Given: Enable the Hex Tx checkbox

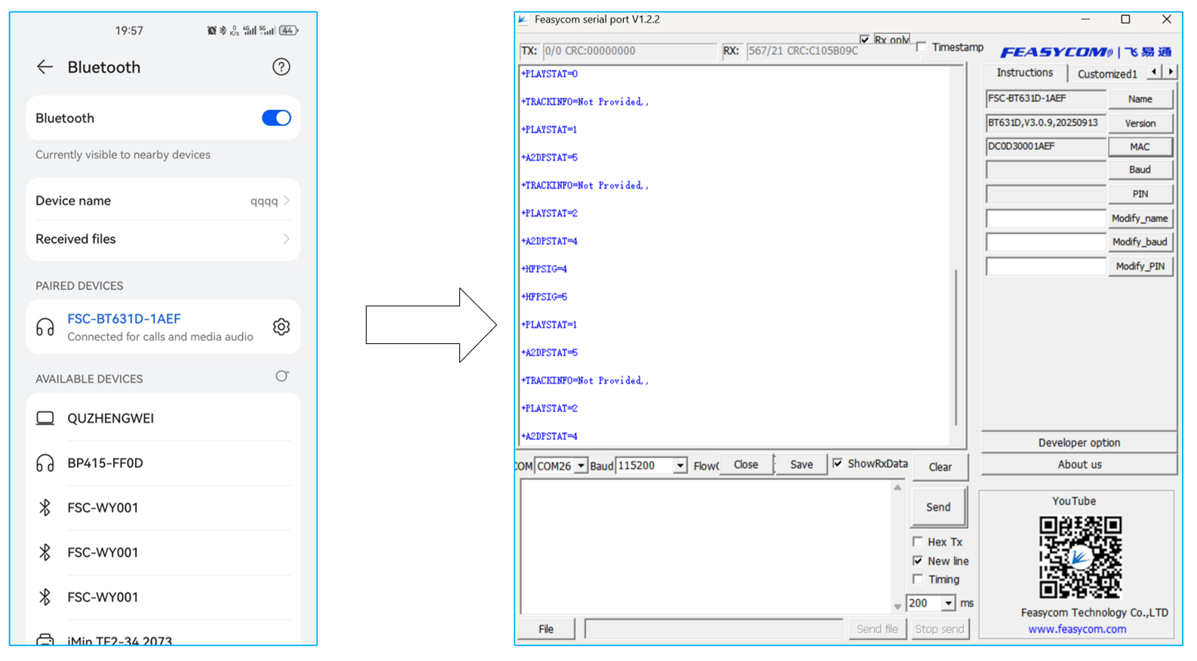Looking at the screenshot, I should pos(918,542).
